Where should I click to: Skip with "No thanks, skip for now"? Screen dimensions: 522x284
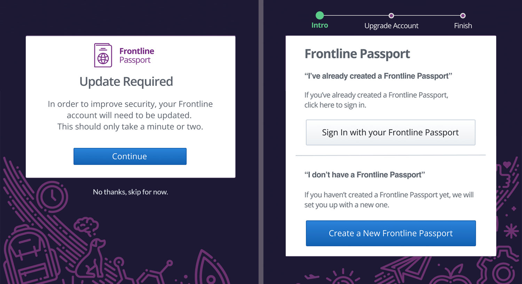tap(130, 192)
